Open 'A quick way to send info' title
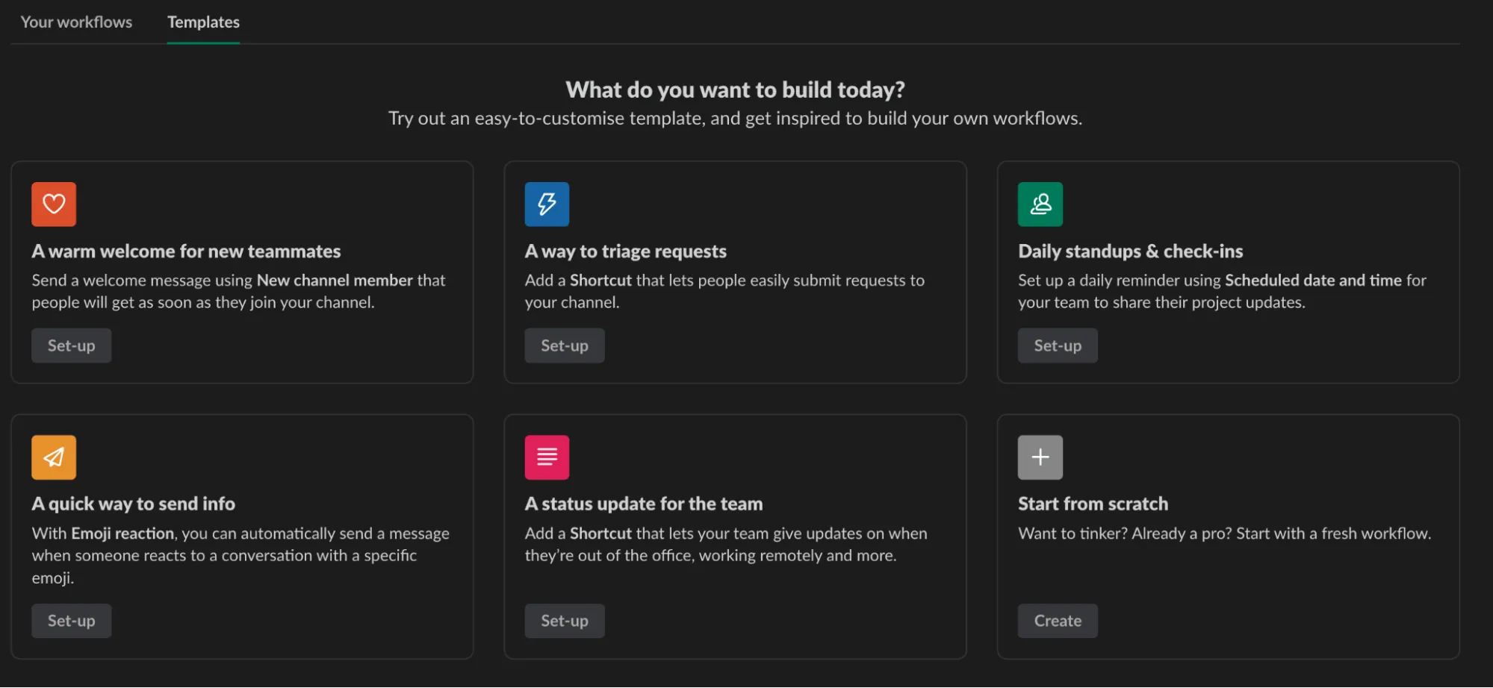The height and width of the screenshot is (688, 1493). [133, 504]
